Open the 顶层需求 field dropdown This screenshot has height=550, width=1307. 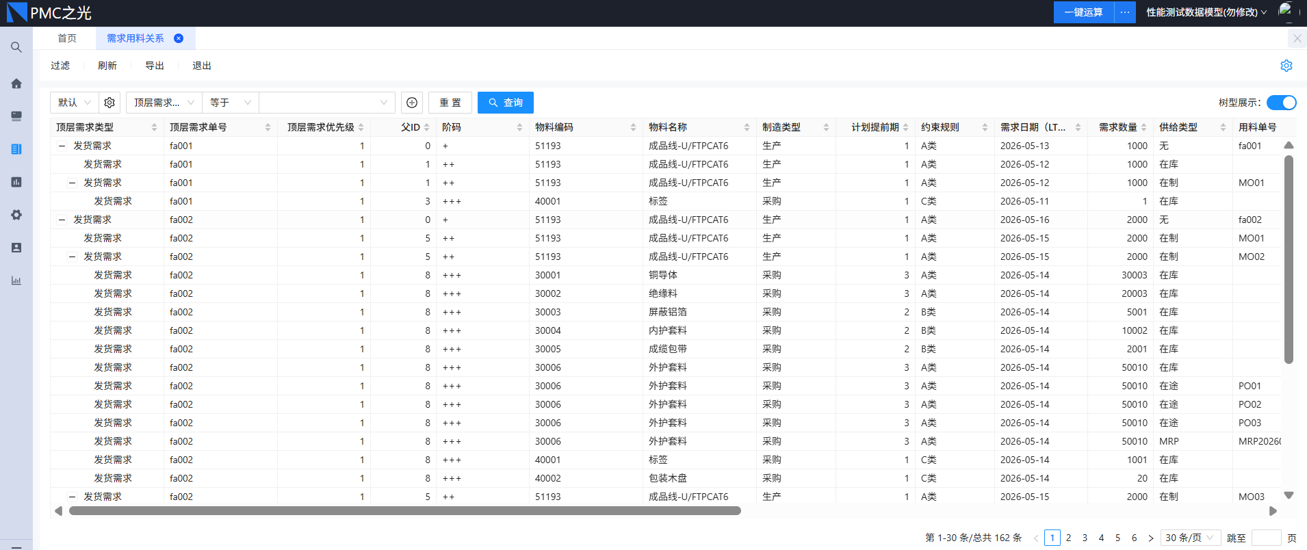(164, 103)
